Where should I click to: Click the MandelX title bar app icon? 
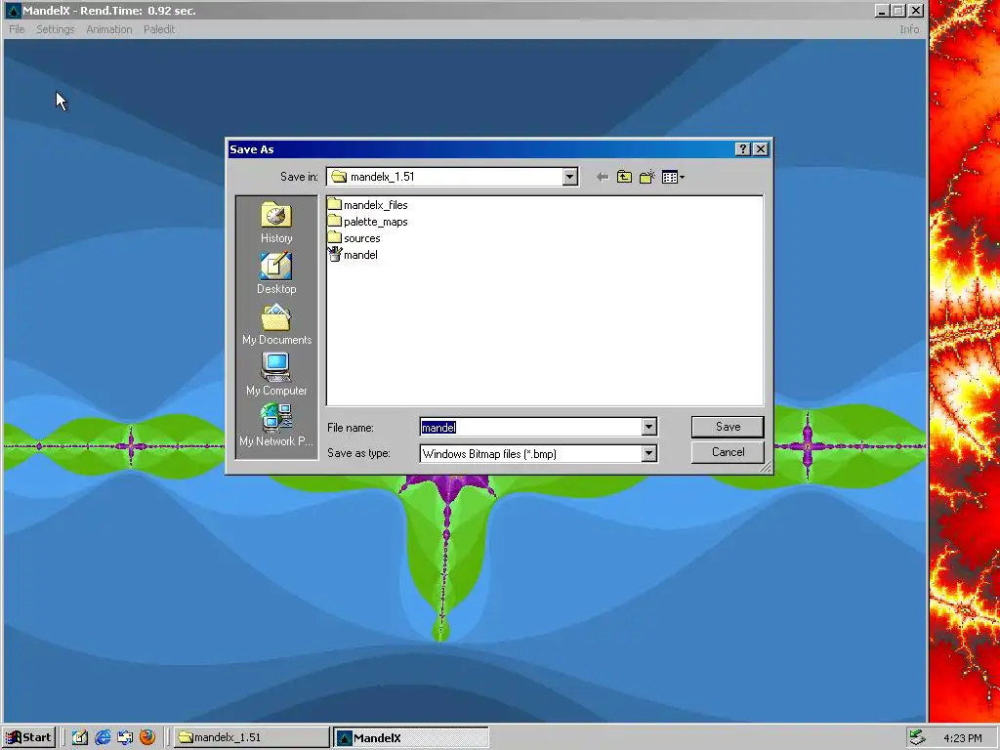coord(13,10)
